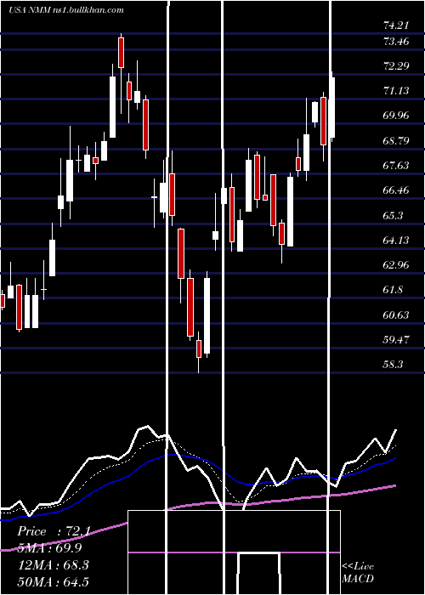Screen dimensions: 425x595
Task: Click the <<Live MACD label
Action: tap(358, 572)
